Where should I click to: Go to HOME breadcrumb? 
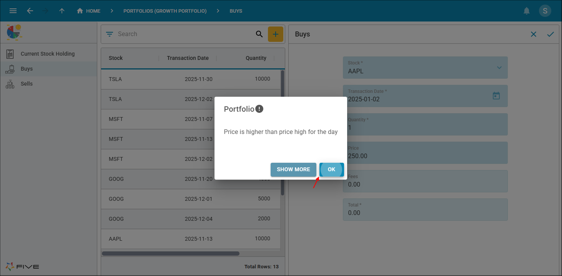point(89,11)
